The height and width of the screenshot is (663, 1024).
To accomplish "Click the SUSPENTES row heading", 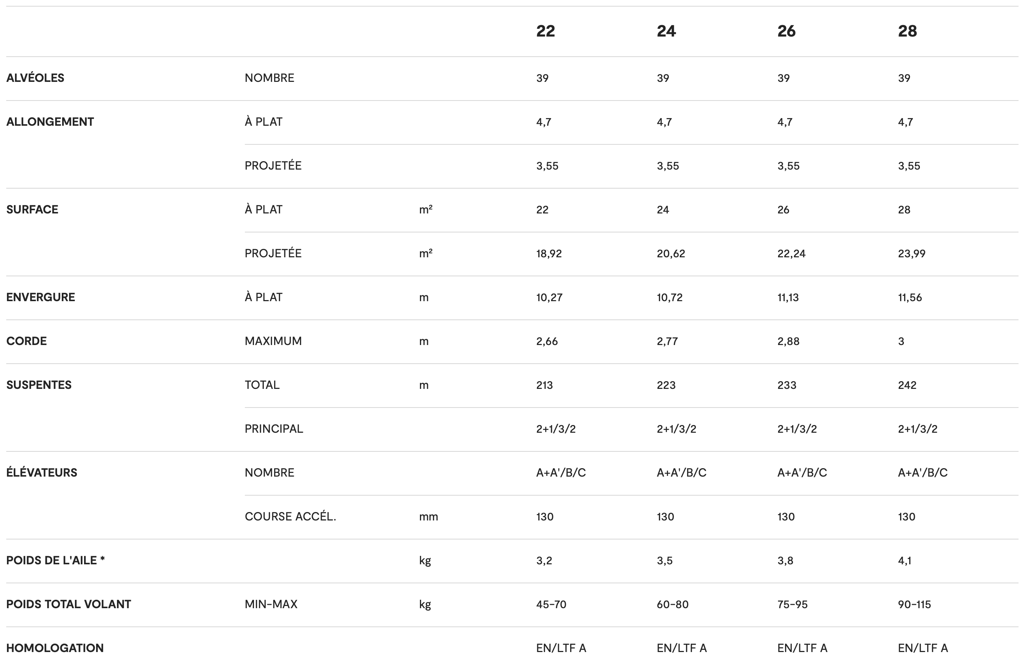I will [x=39, y=385].
